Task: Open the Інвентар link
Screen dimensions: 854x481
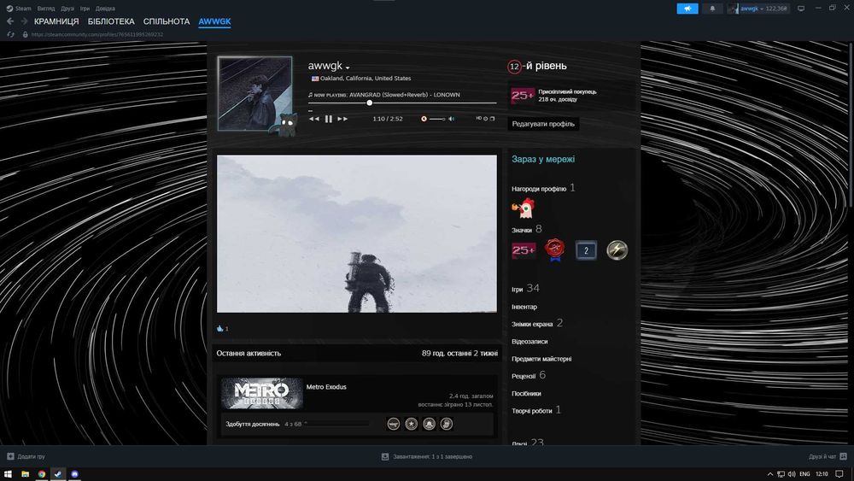Action: 524,307
